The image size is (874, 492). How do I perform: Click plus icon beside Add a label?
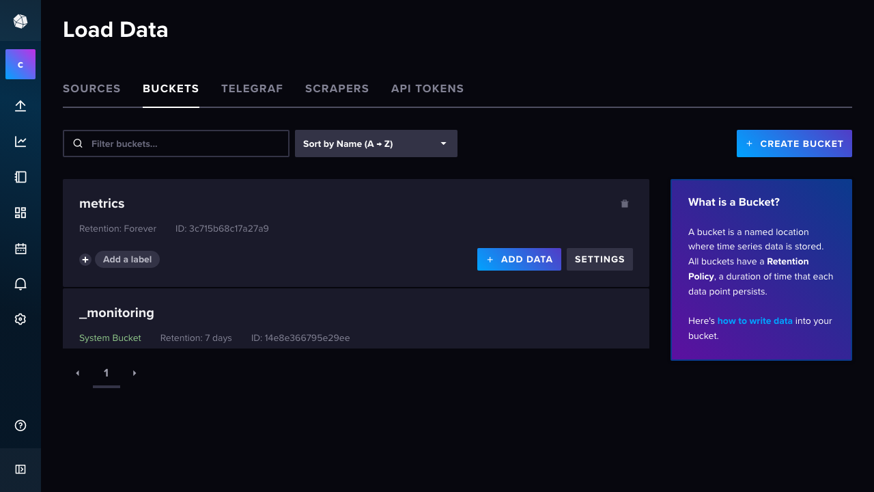[85, 260]
